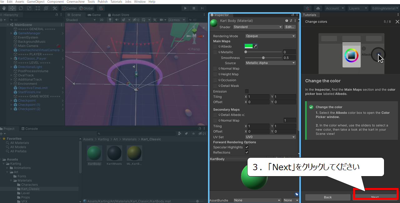Image resolution: width=400 pixels, height=203 pixels.
Task: Toggle scene audio speaker icon
Action: pos(117,20)
